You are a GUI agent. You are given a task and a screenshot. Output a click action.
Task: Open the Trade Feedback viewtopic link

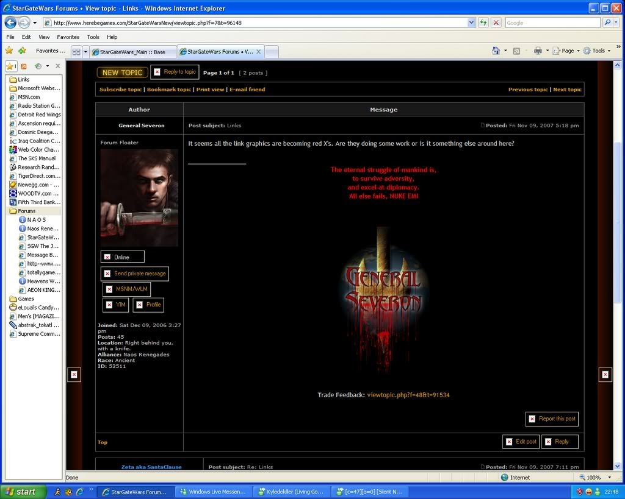(408, 395)
